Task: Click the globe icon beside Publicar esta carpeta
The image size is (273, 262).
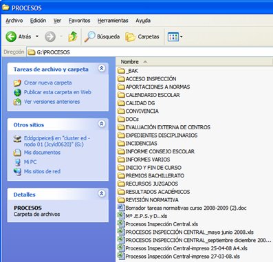Action: click(x=17, y=92)
